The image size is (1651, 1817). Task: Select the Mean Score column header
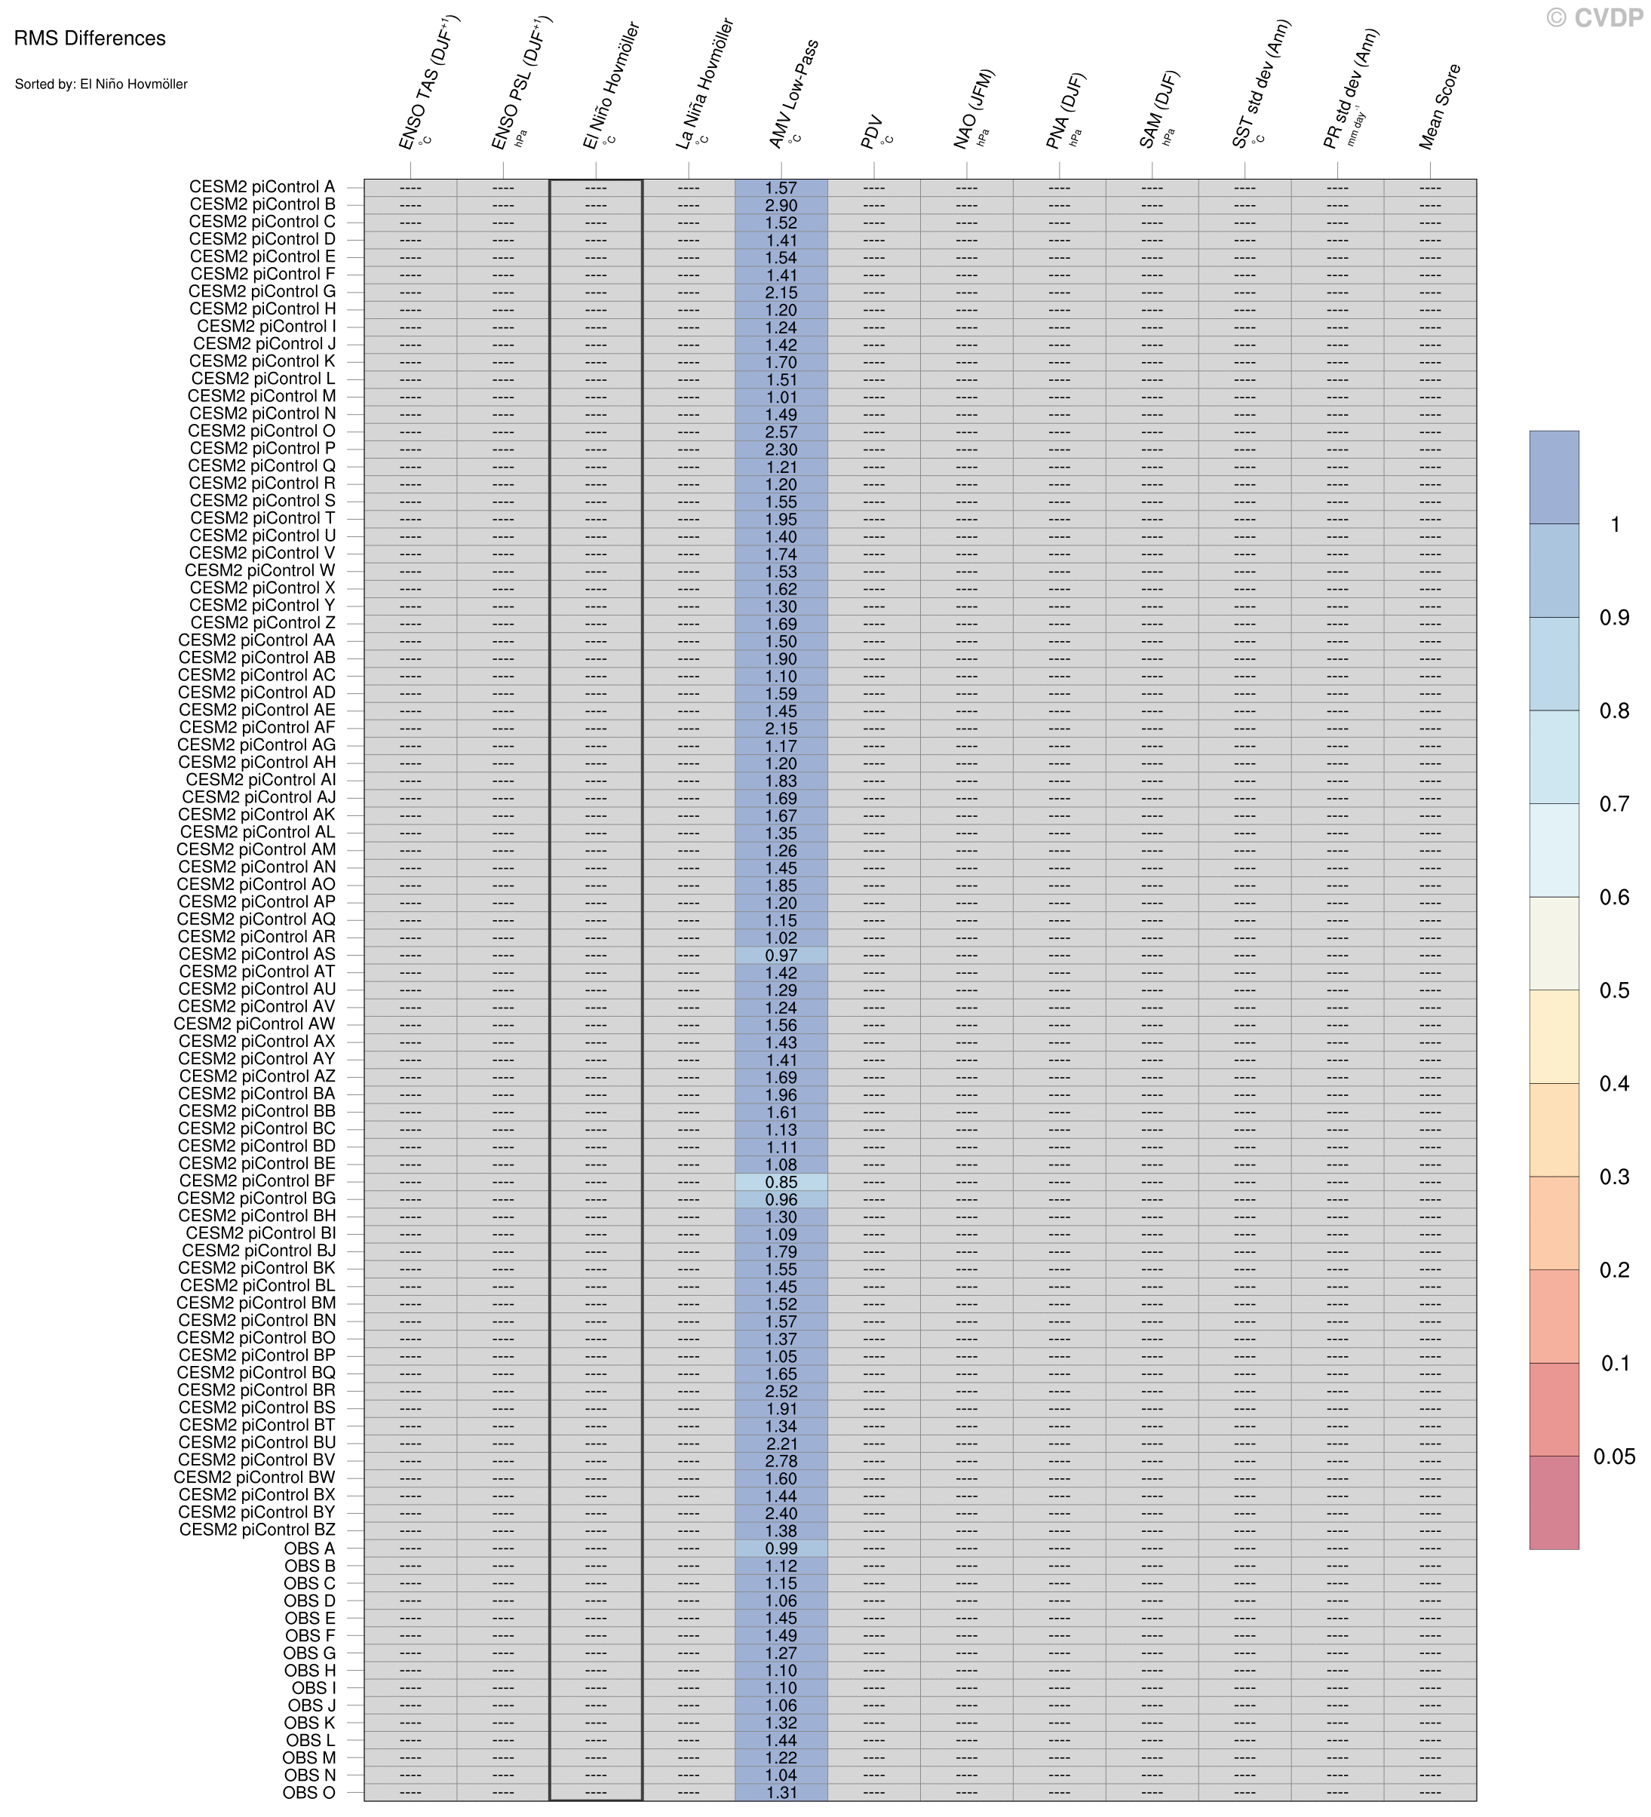[1441, 108]
